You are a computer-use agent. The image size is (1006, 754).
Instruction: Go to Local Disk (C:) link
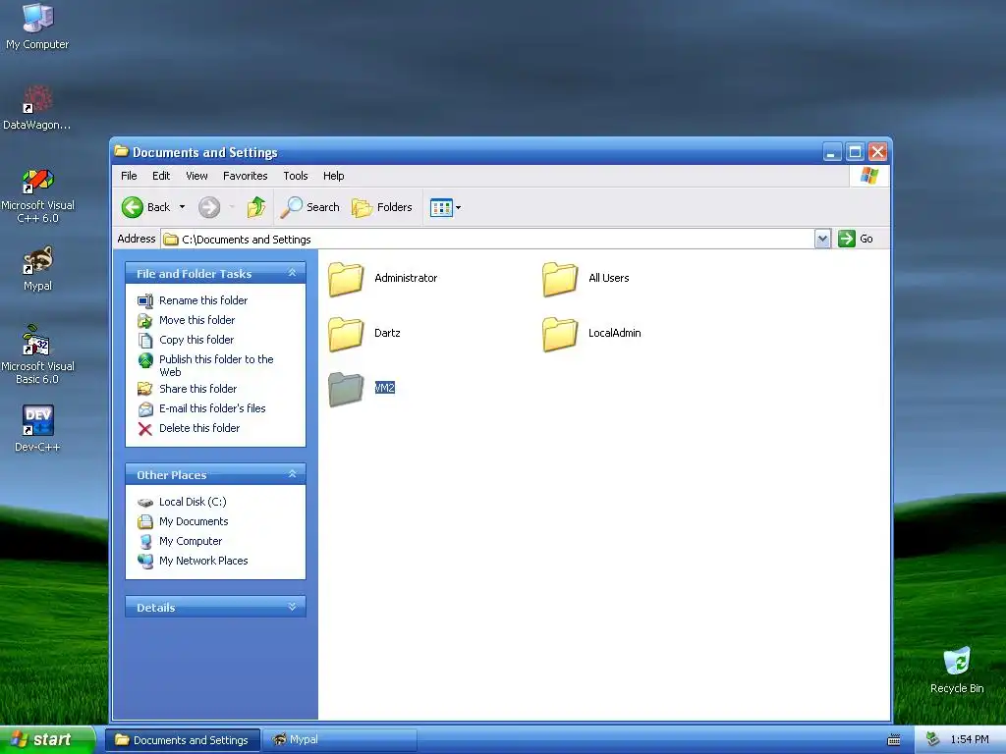pyautogui.click(x=193, y=502)
